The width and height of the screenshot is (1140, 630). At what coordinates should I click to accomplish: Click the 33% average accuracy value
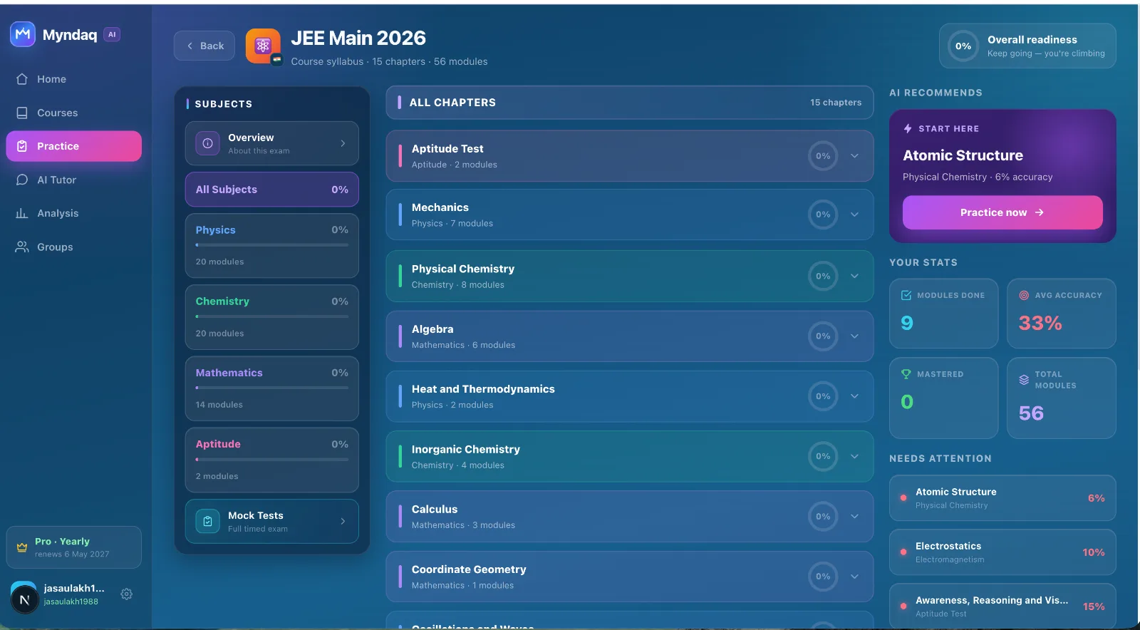(x=1040, y=323)
